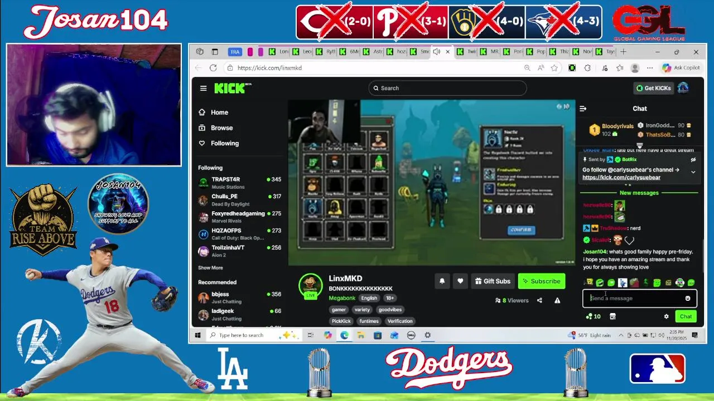Screen dimensions: 714x401
Task: Click the Kick search field
Action: pos(447,88)
